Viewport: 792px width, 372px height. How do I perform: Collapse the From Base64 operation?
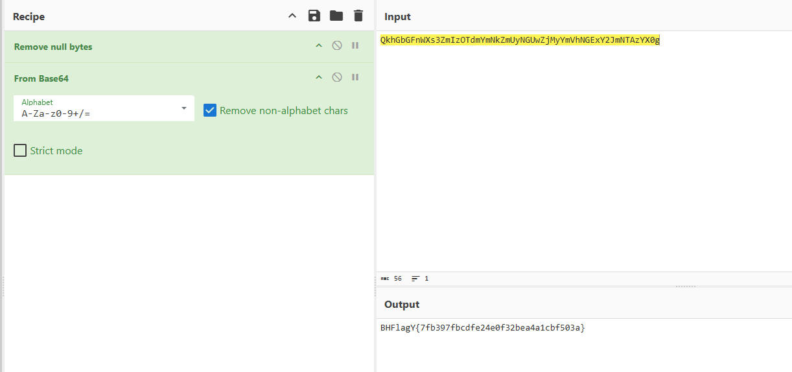point(318,78)
